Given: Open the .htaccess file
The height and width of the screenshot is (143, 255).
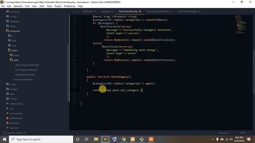Looking at the screenshot, I should point(12,128).
